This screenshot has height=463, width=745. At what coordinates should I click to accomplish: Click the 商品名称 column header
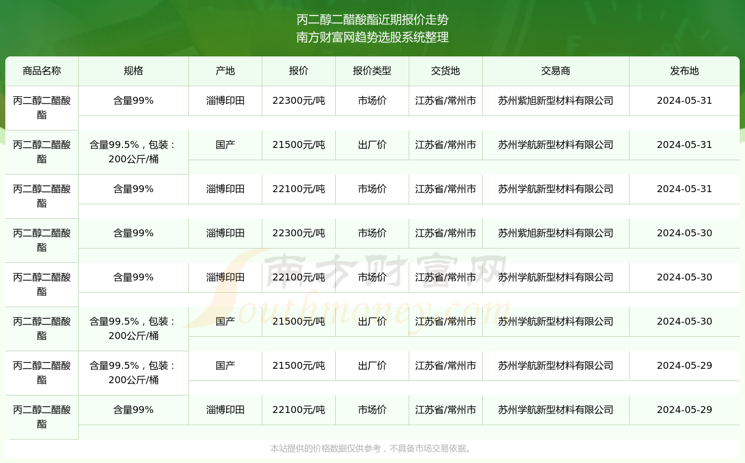42,71
